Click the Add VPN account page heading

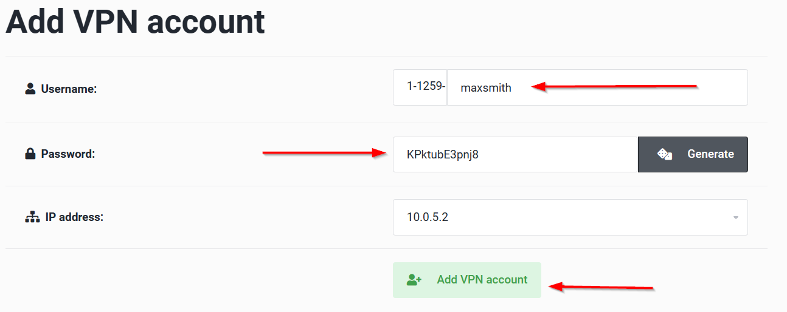click(x=135, y=22)
